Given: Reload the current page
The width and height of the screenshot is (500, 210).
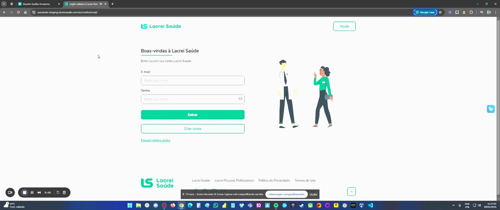Looking at the screenshot, I should [x=18, y=12].
